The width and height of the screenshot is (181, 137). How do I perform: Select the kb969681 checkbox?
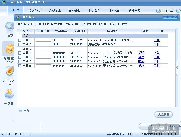click(x=20, y=61)
